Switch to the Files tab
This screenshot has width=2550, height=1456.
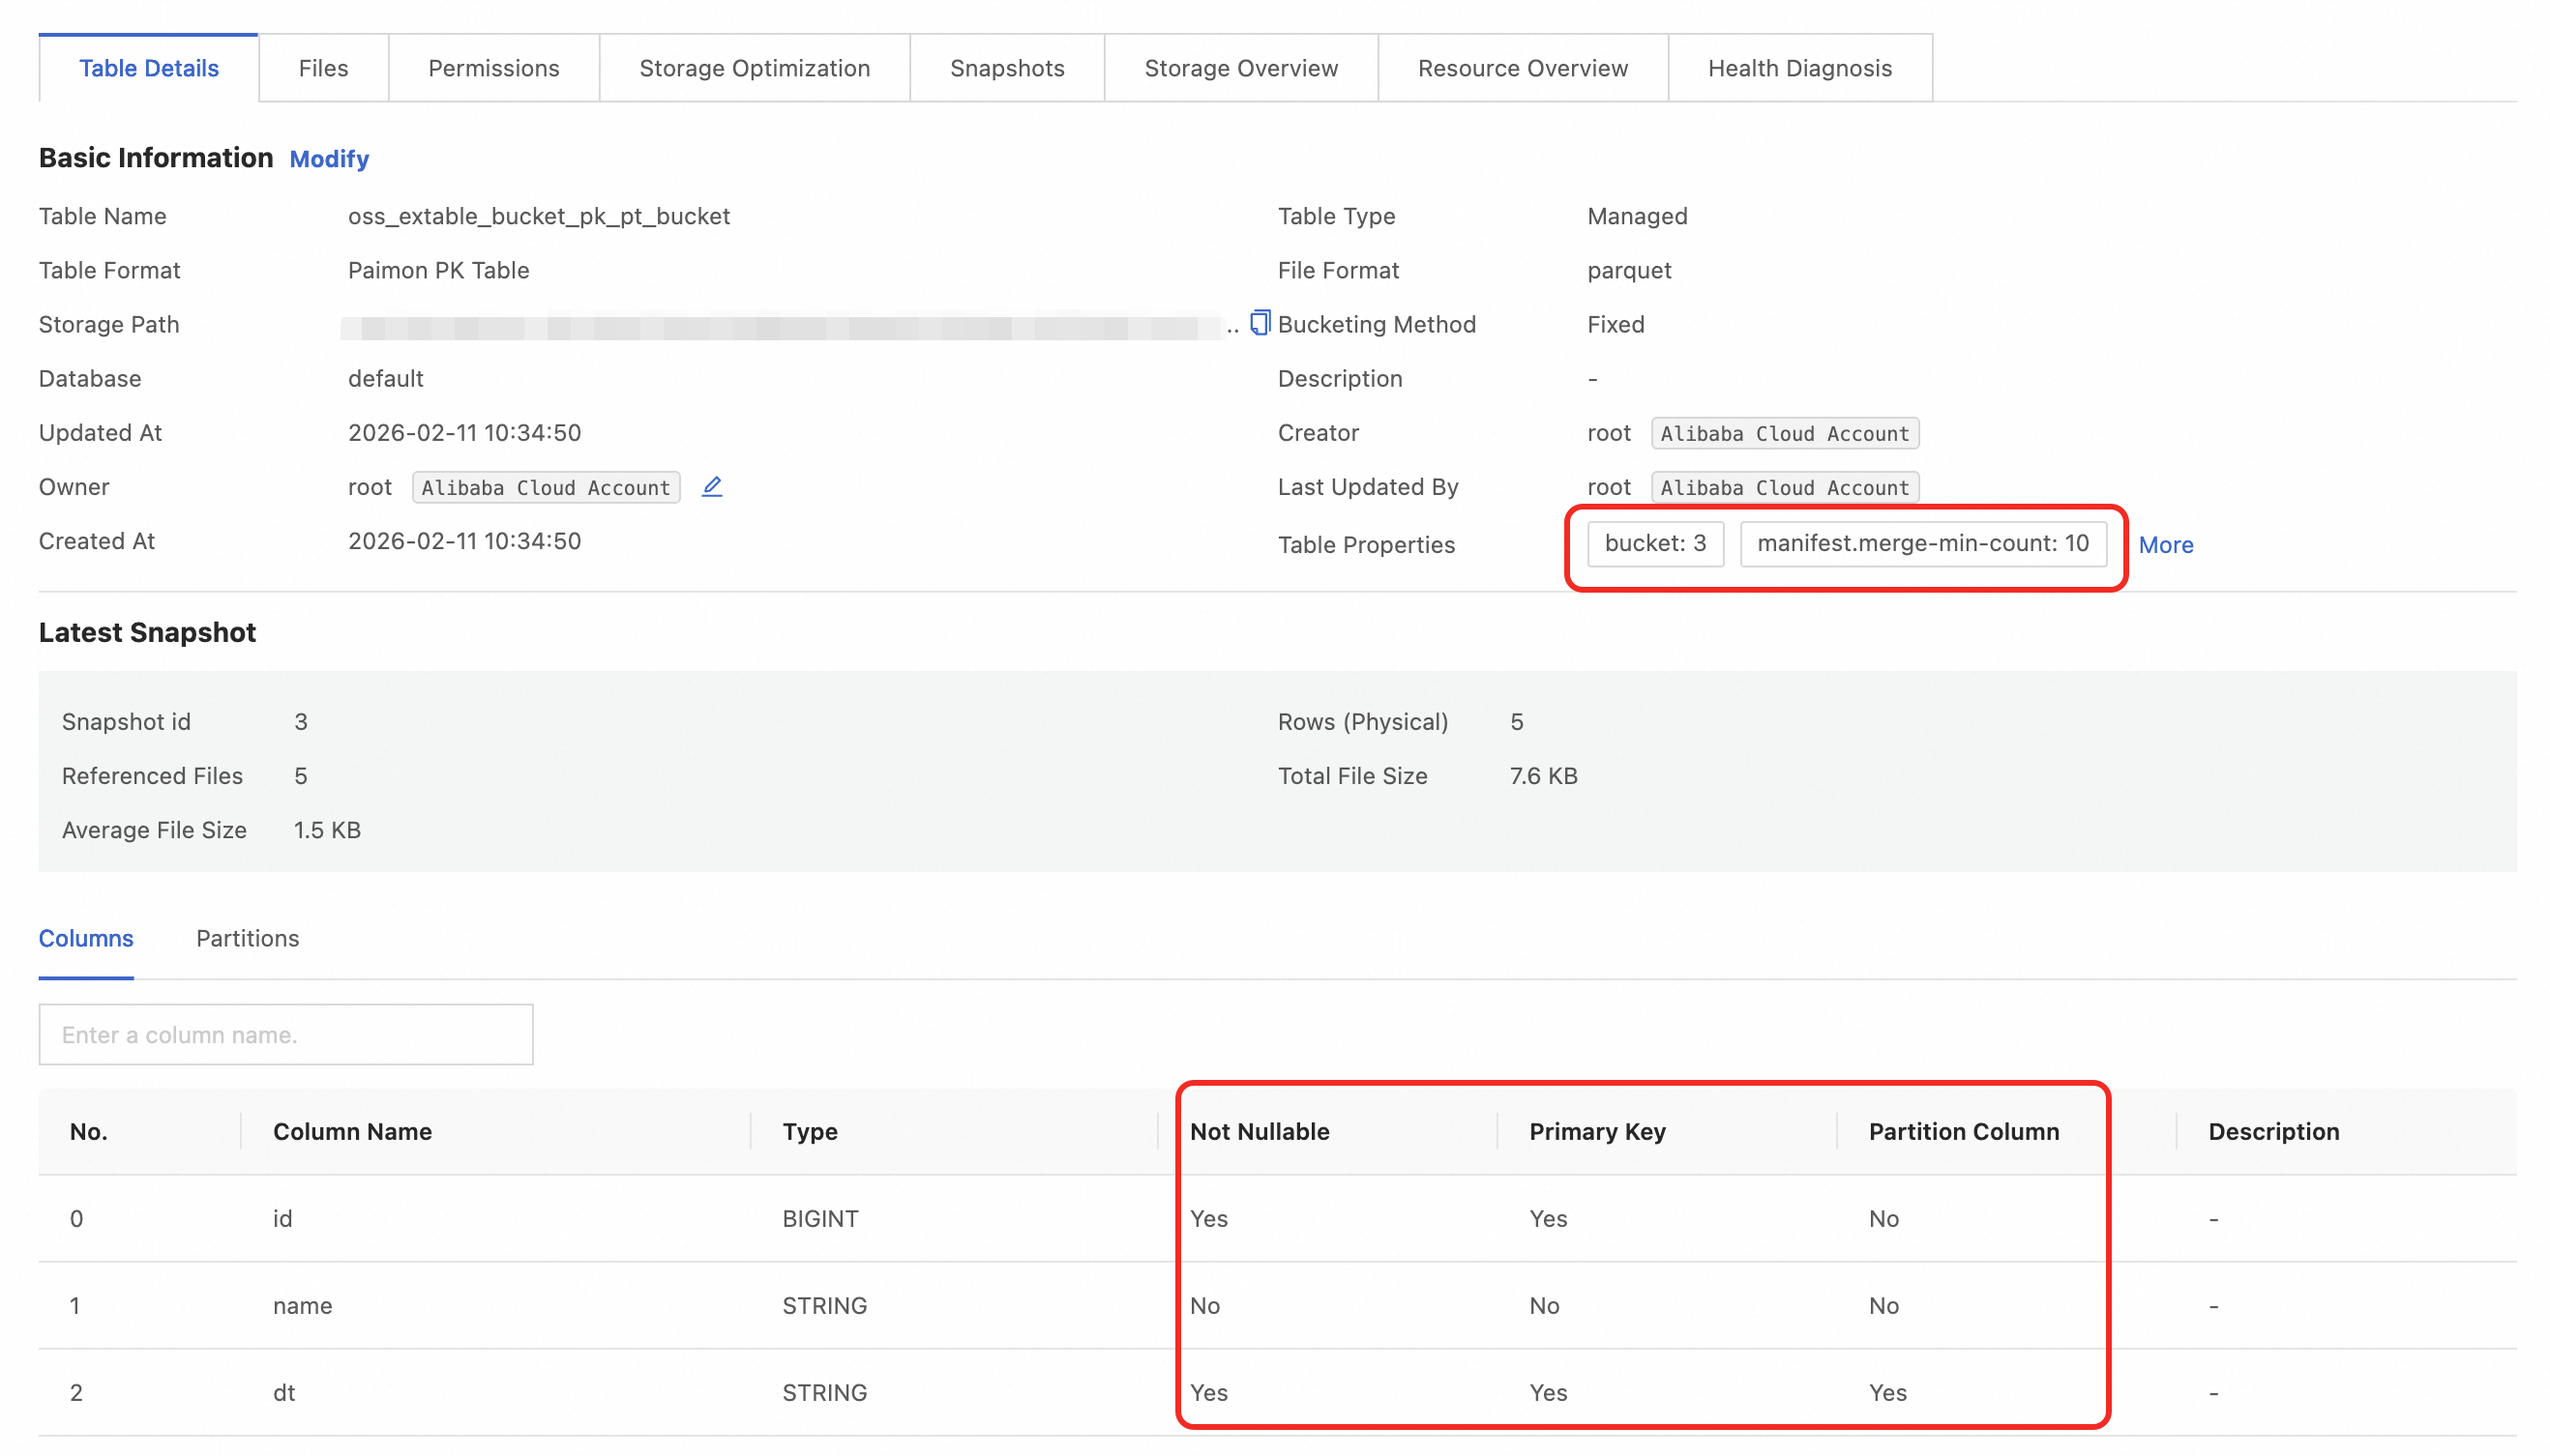[x=323, y=68]
